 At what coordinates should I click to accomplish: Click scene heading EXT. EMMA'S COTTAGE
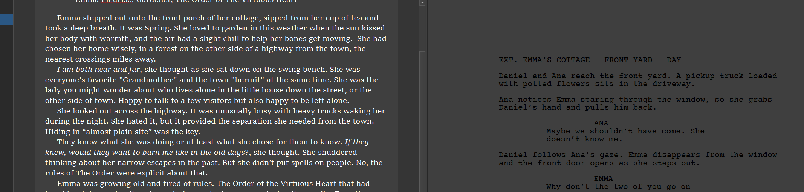point(590,60)
